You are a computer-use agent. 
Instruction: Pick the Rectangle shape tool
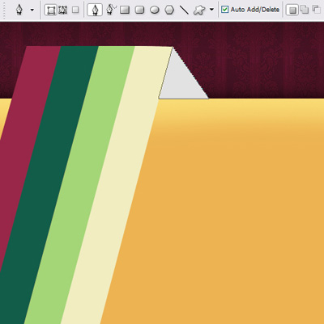click(x=125, y=10)
